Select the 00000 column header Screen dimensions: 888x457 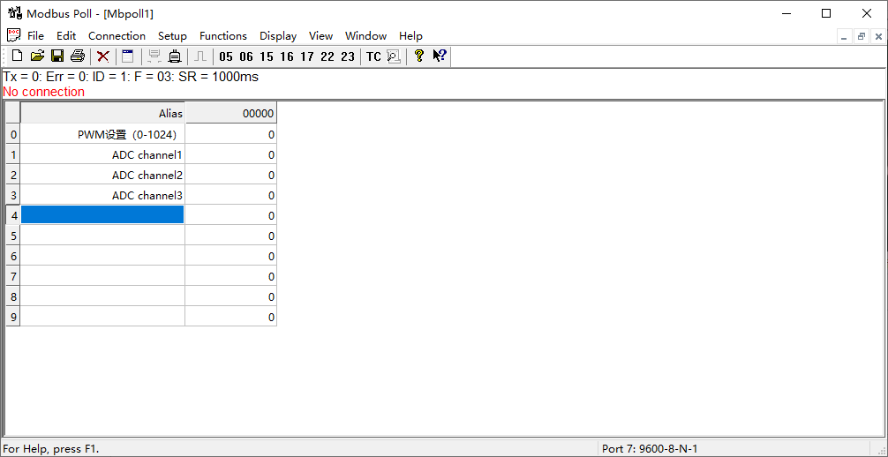click(x=231, y=113)
